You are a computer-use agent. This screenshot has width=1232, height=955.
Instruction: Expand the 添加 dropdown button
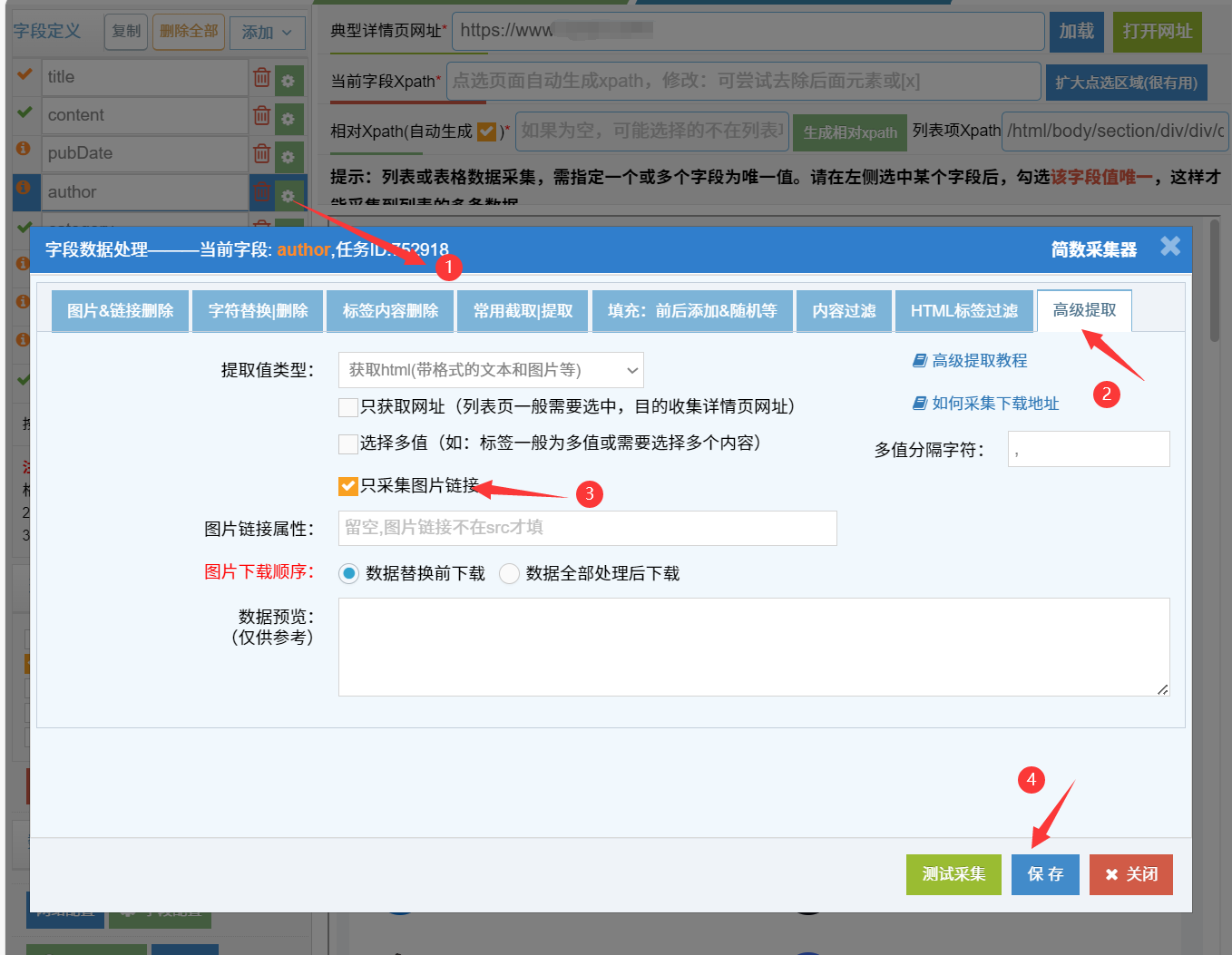pyautogui.click(x=267, y=33)
